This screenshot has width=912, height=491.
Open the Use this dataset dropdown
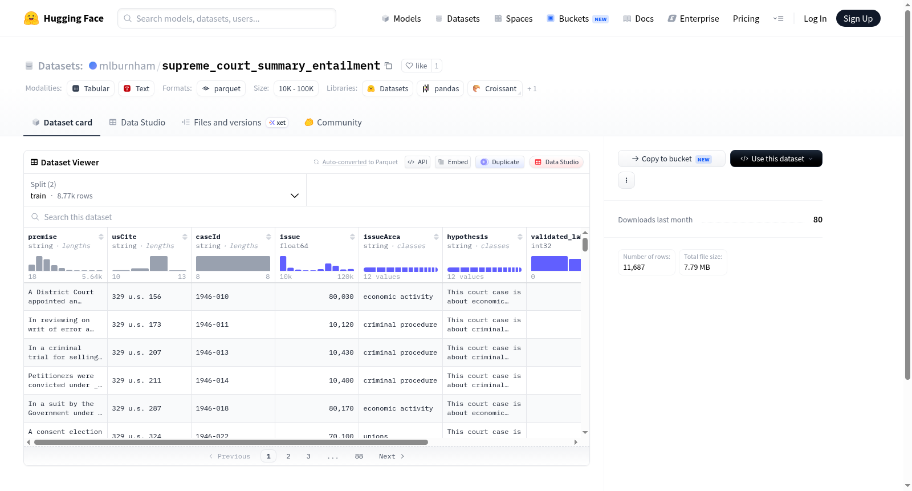click(776, 159)
